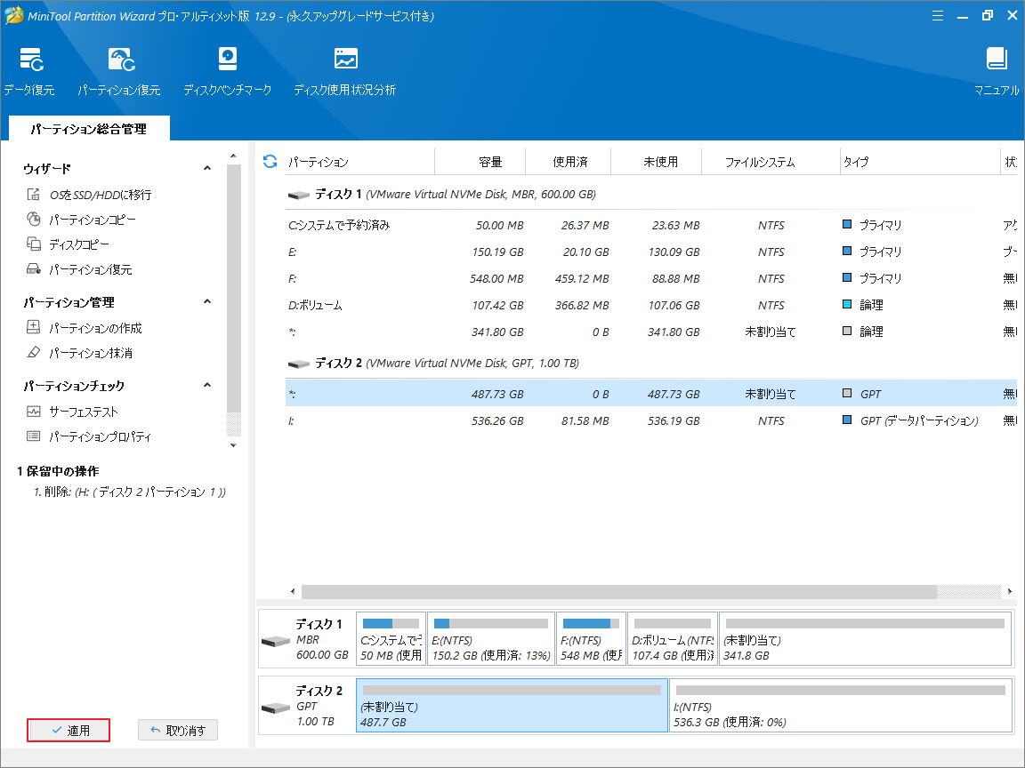Select the 341.80 GB unallocated row

(x=651, y=332)
